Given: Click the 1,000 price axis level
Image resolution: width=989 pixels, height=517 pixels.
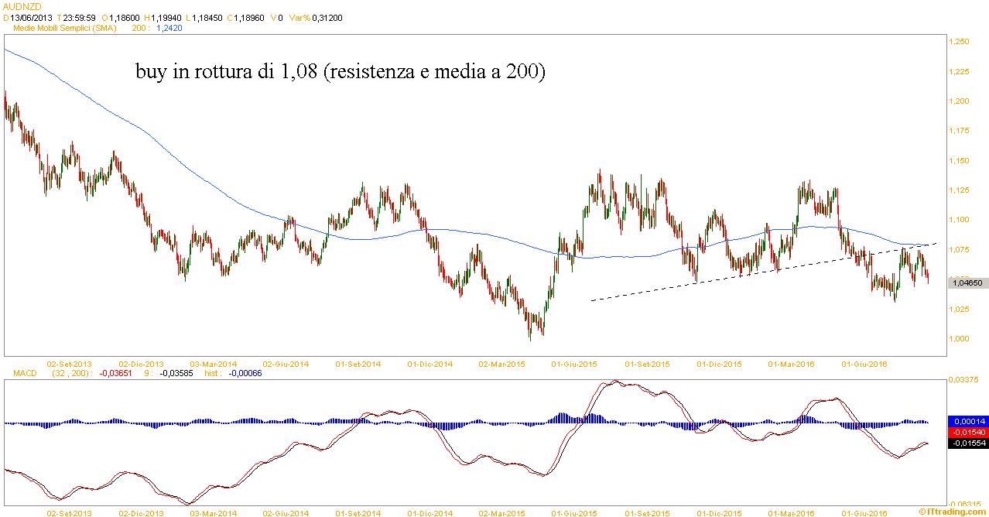Looking at the screenshot, I should pos(960,338).
